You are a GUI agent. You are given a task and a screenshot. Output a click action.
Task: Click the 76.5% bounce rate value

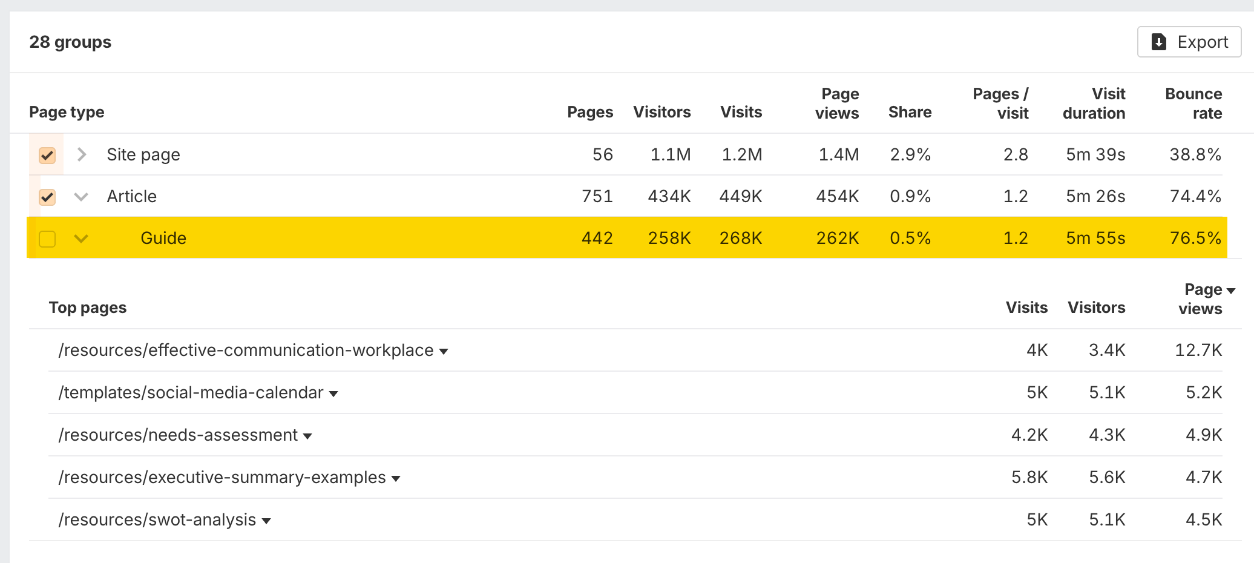(1195, 238)
